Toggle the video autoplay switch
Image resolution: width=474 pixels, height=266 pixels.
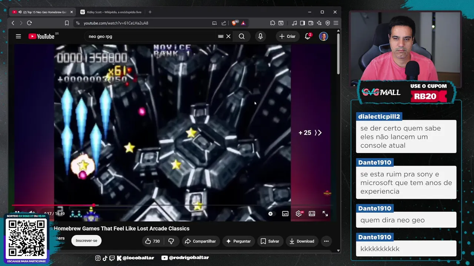click(270, 214)
